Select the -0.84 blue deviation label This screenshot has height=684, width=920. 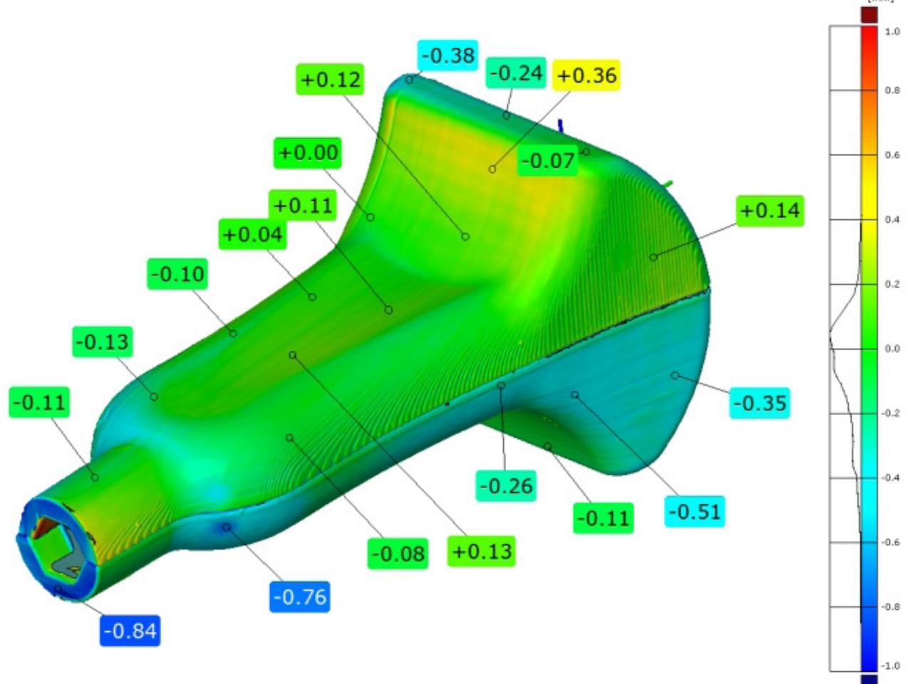(130, 629)
